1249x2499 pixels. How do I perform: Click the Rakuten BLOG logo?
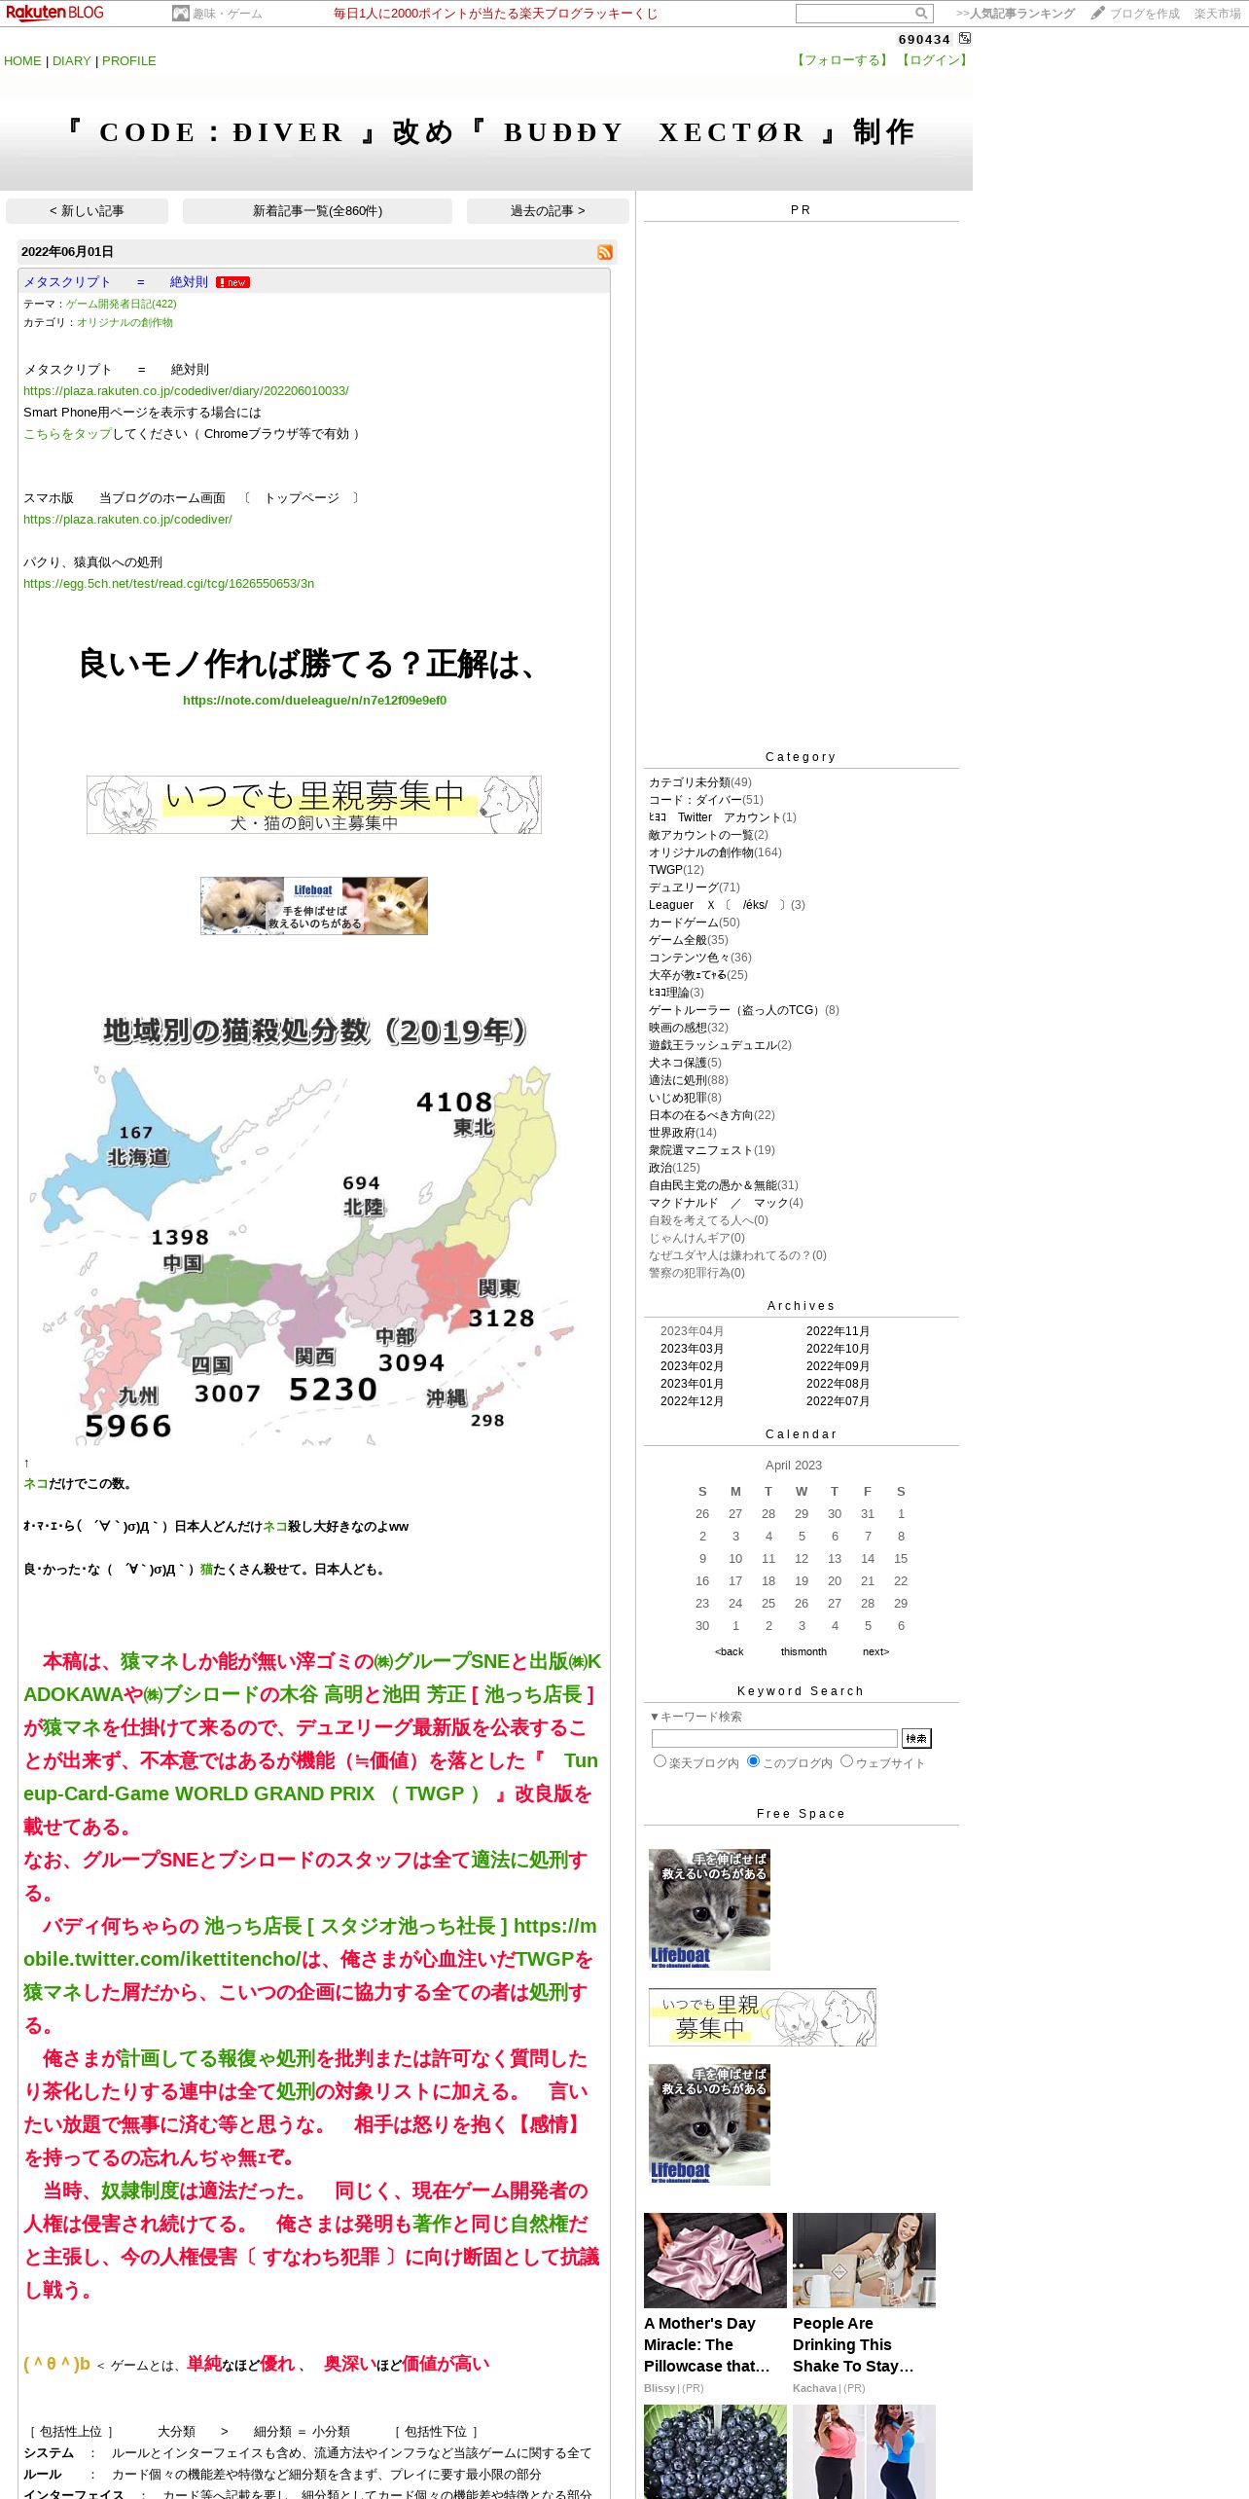tap(54, 13)
